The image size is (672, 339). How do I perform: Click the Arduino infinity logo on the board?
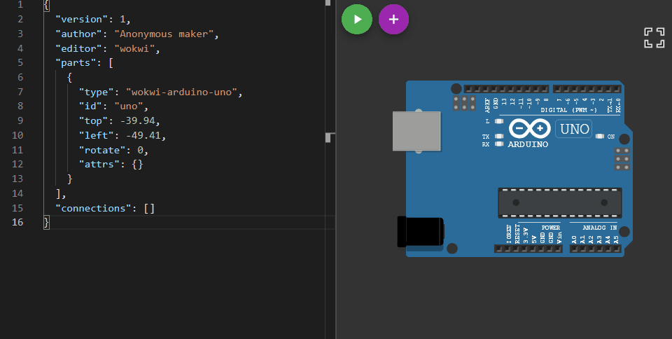[529, 129]
